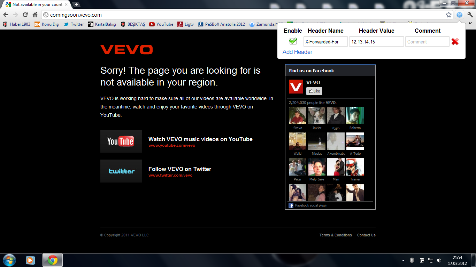Open the BEŞİKTAŞ bookmark
The image size is (476, 267).
(x=133, y=24)
